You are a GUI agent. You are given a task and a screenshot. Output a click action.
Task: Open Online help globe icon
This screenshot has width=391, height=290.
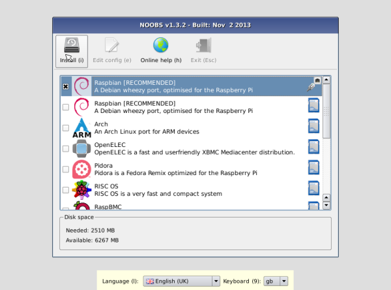161,45
